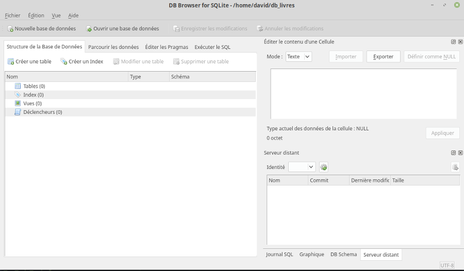Switch to the Parcourir les données tab
Image resolution: width=464 pixels, height=271 pixels.
[113, 47]
